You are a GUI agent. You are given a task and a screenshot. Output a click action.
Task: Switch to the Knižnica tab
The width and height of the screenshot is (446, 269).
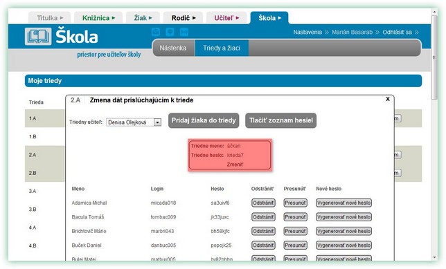click(98, 18)
